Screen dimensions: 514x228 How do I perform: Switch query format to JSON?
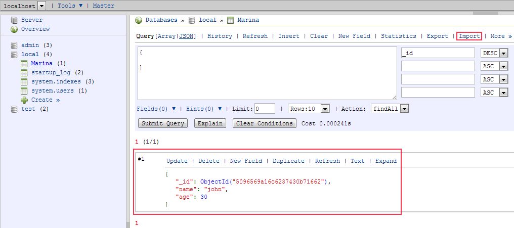click(x=187, y=36)
